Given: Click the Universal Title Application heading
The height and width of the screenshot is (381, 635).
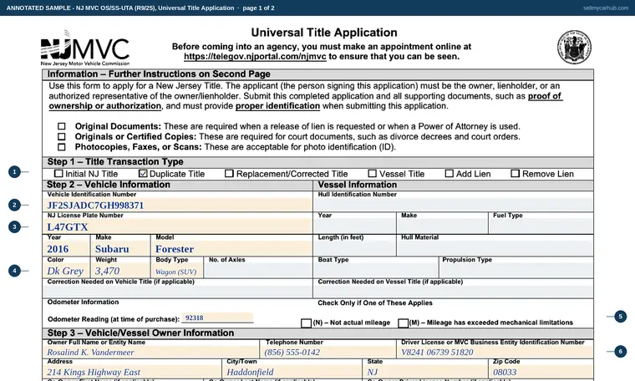Looking at the screenshot, I should [324, 33].
